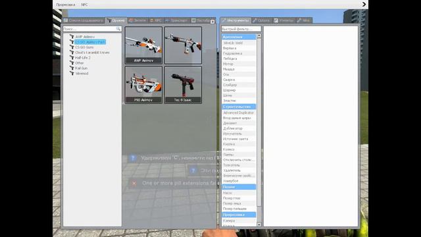Switch to the Инструменты tab
The height and width of the screenshot is (237, 421).
tap(235, 20)
